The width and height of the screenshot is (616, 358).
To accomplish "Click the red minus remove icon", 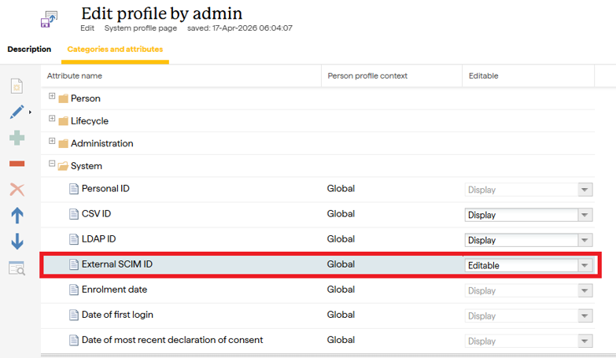I will click(x=17, y=164).
